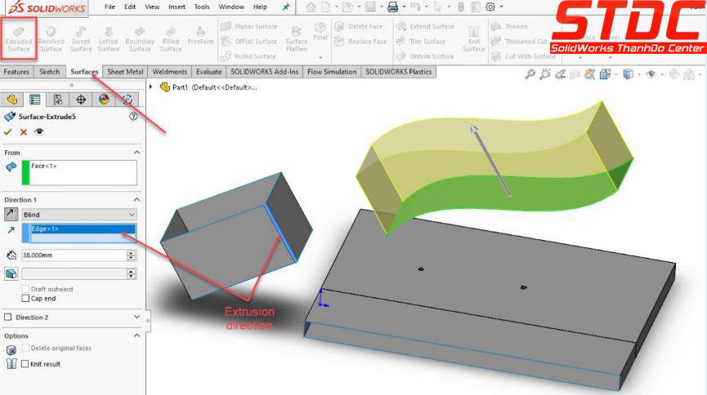Collapse the Direction 1 section chevron
Image resolution: width=707 pixels, height=395 pixels.
137,199
